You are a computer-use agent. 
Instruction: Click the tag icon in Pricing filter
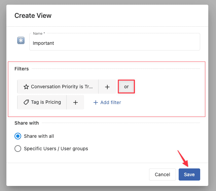[x=26, y=102]
